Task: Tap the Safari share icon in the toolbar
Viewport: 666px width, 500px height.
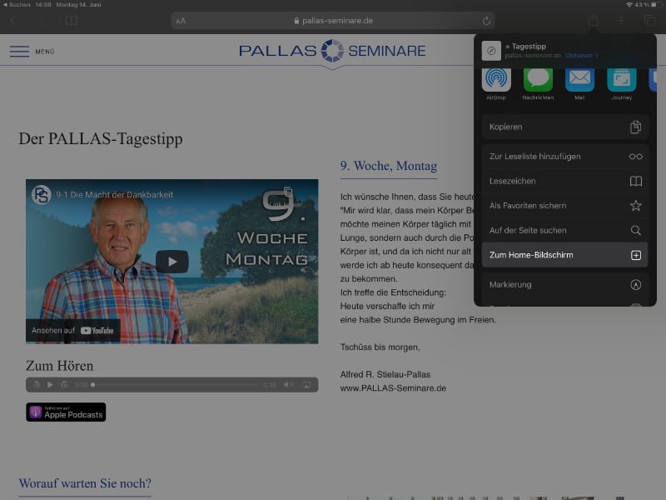Action: [594, 20]
